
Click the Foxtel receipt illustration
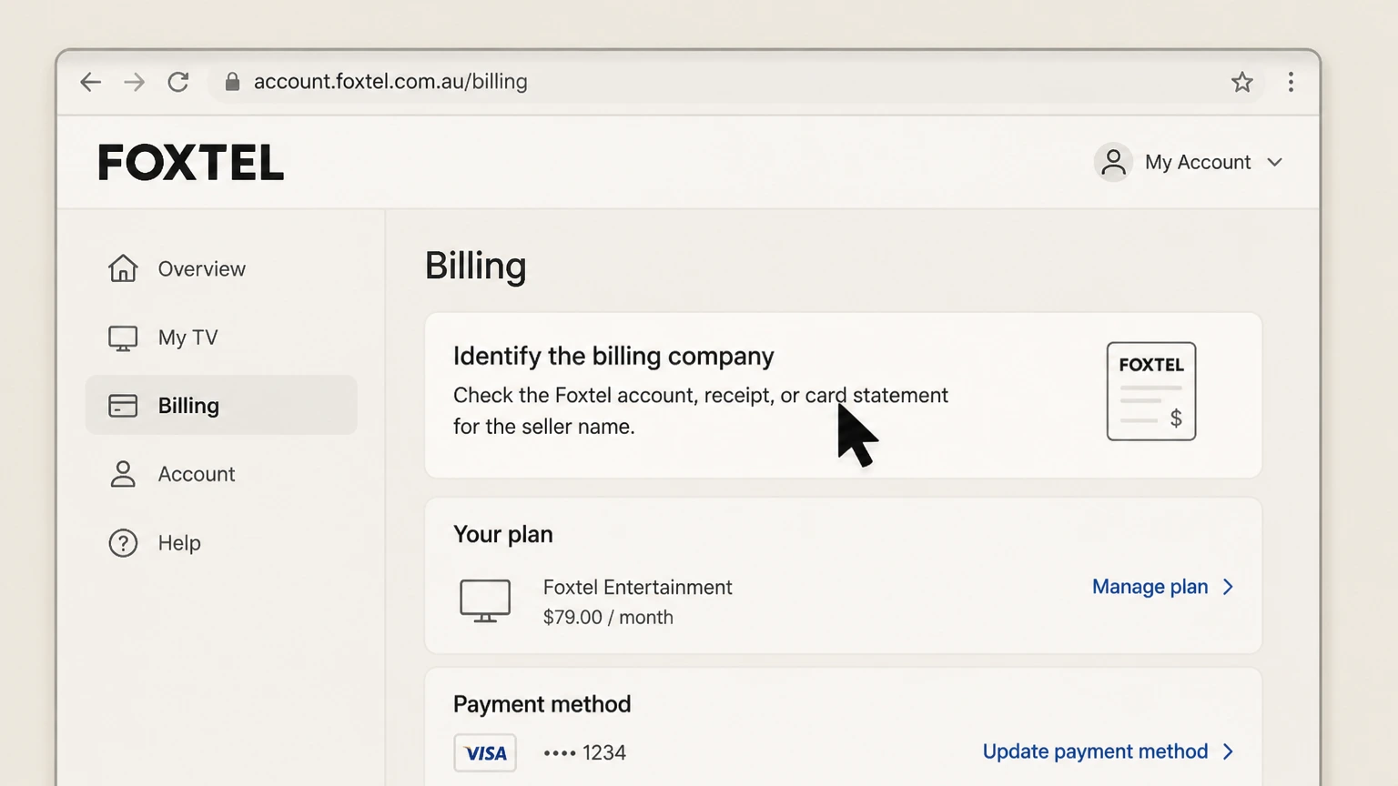point(1151,391)
